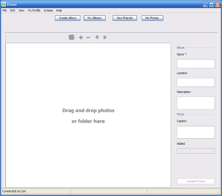Add photos with the blue plus icon
The width and height of the screenshot is (222, 196).
point(81,37)
